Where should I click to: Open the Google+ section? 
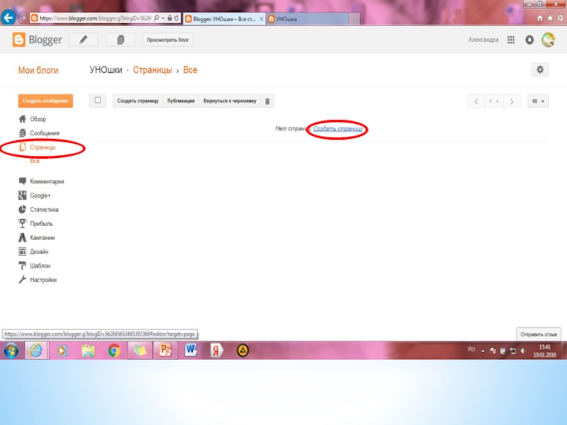[x=40, y=195]
